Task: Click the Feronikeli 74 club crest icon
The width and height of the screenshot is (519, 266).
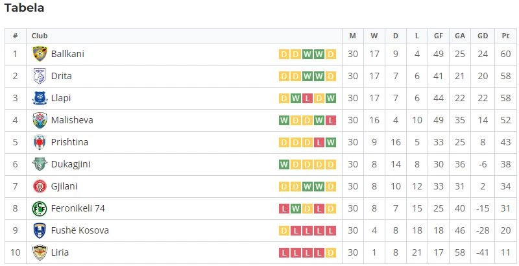Action: click(x=40, y=208)
